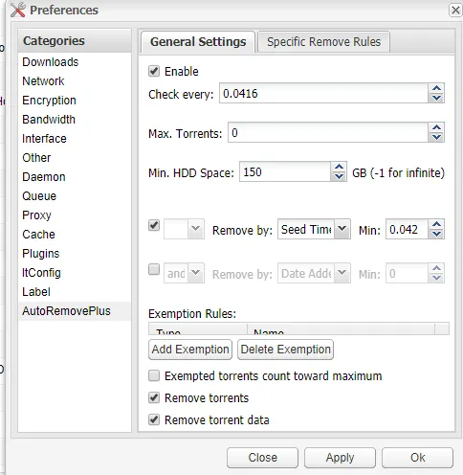463x475 pixels.
Task: Toggle Exempted torrents count toward maximum
Action: pos(154,375)
